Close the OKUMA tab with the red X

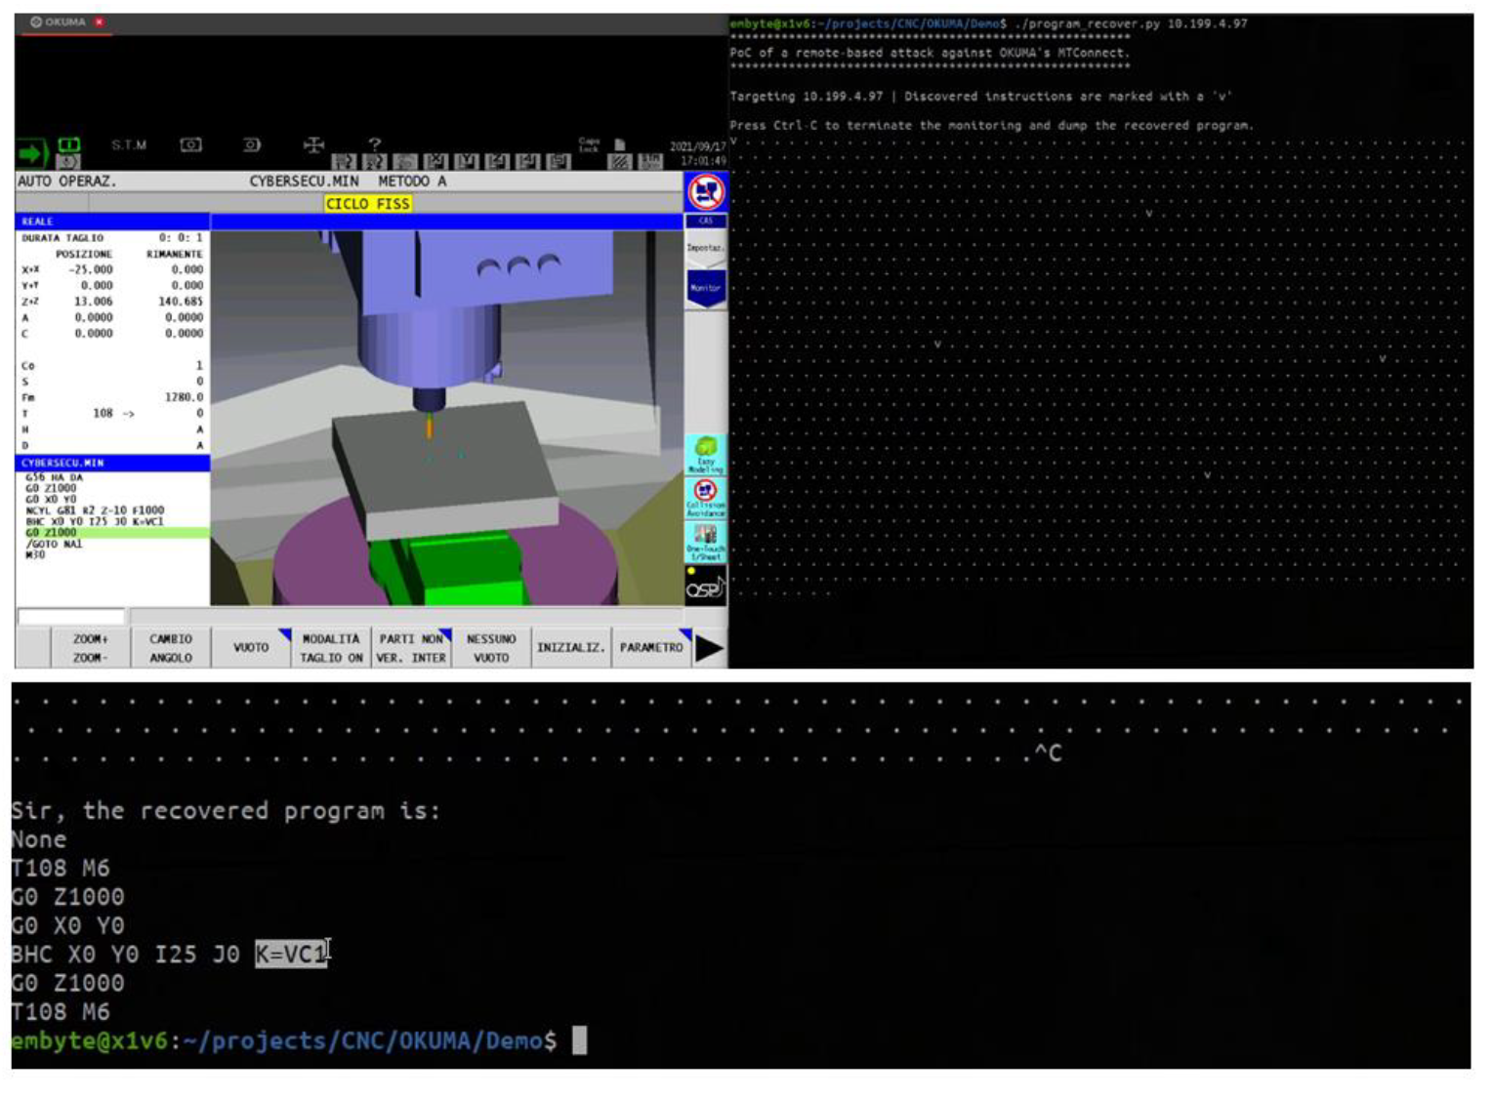click(100, 21)
